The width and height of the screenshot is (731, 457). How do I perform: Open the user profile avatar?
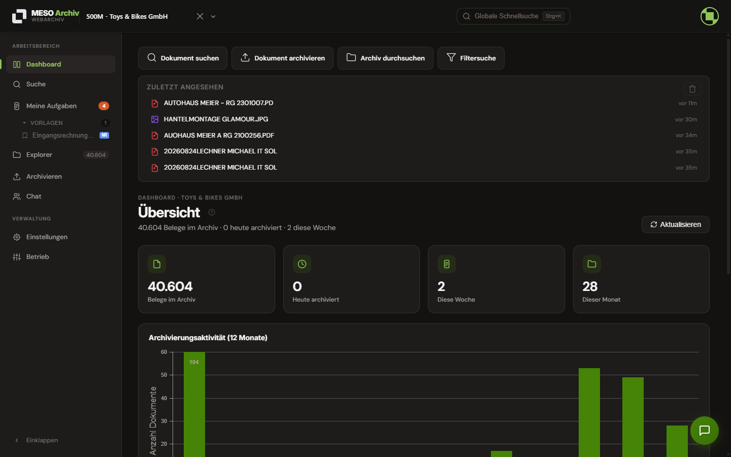pyautogui.click(x=709, y=16)
